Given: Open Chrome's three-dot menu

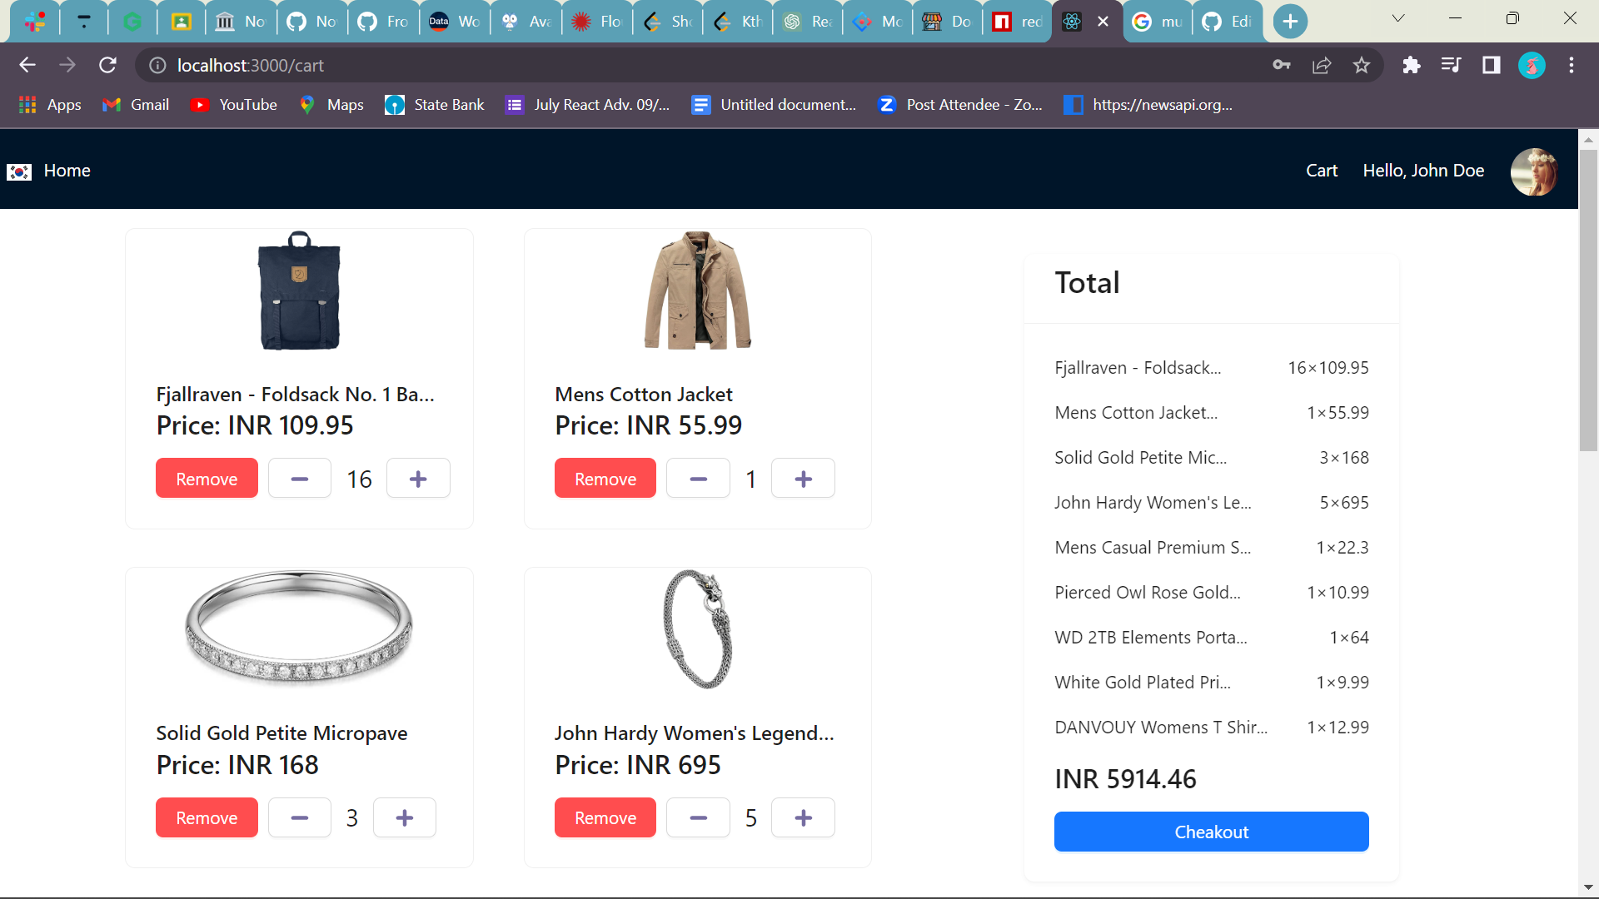Looking at the screenshot, I should pos(1572,65).
